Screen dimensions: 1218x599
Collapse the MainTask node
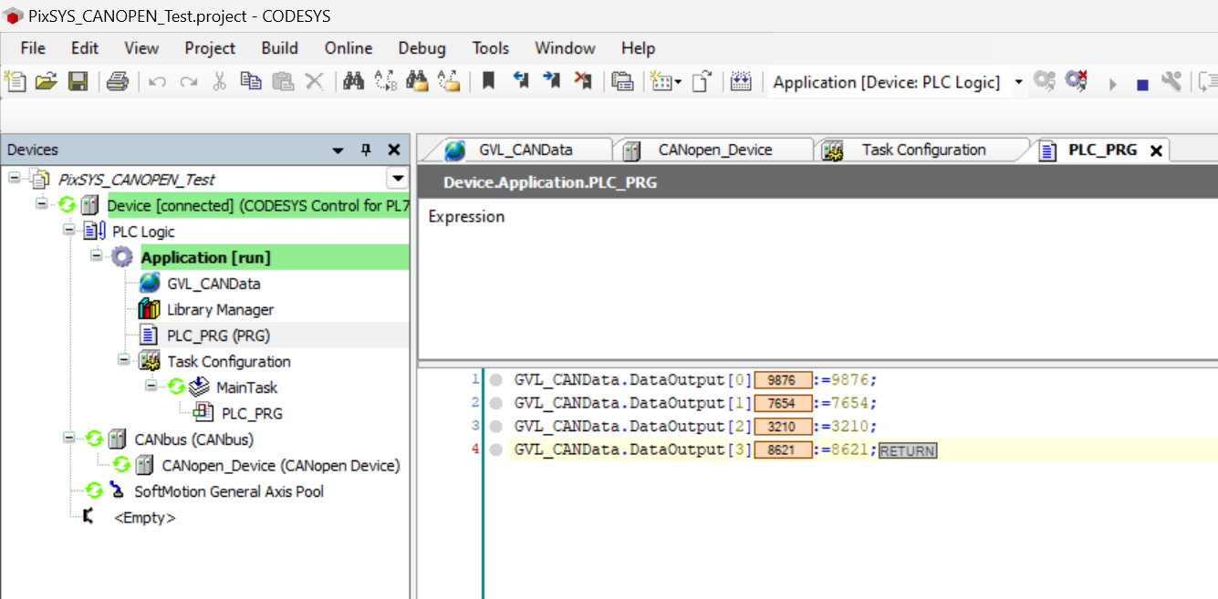pyautogui.click(x=151, y=386)
